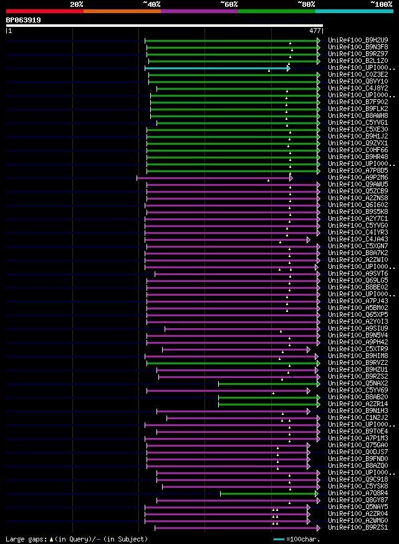
Task: Select the UniRef100_C5XTR9 label
Action: click(358, 349)
